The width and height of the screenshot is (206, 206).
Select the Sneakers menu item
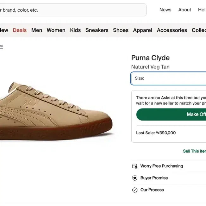tap(97, 30)
